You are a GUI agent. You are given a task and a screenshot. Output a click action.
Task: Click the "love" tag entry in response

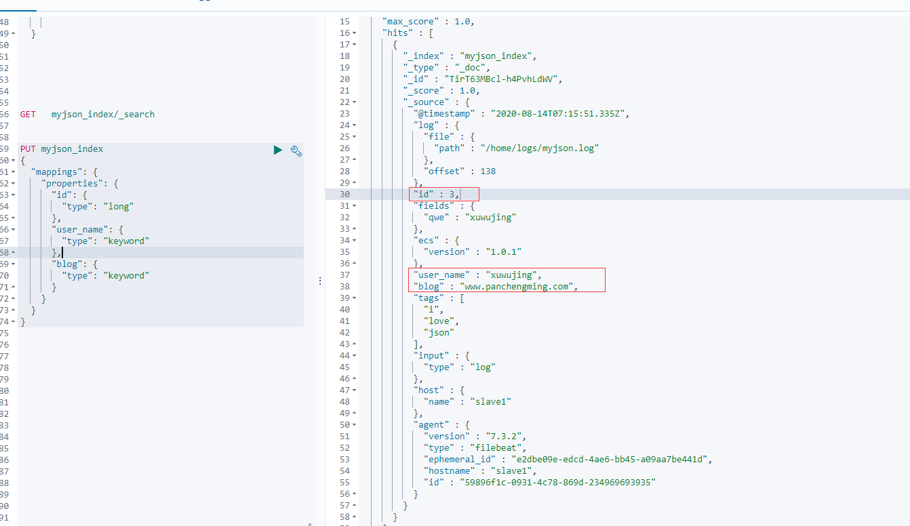pyautogui.click(x=441, y=321)
